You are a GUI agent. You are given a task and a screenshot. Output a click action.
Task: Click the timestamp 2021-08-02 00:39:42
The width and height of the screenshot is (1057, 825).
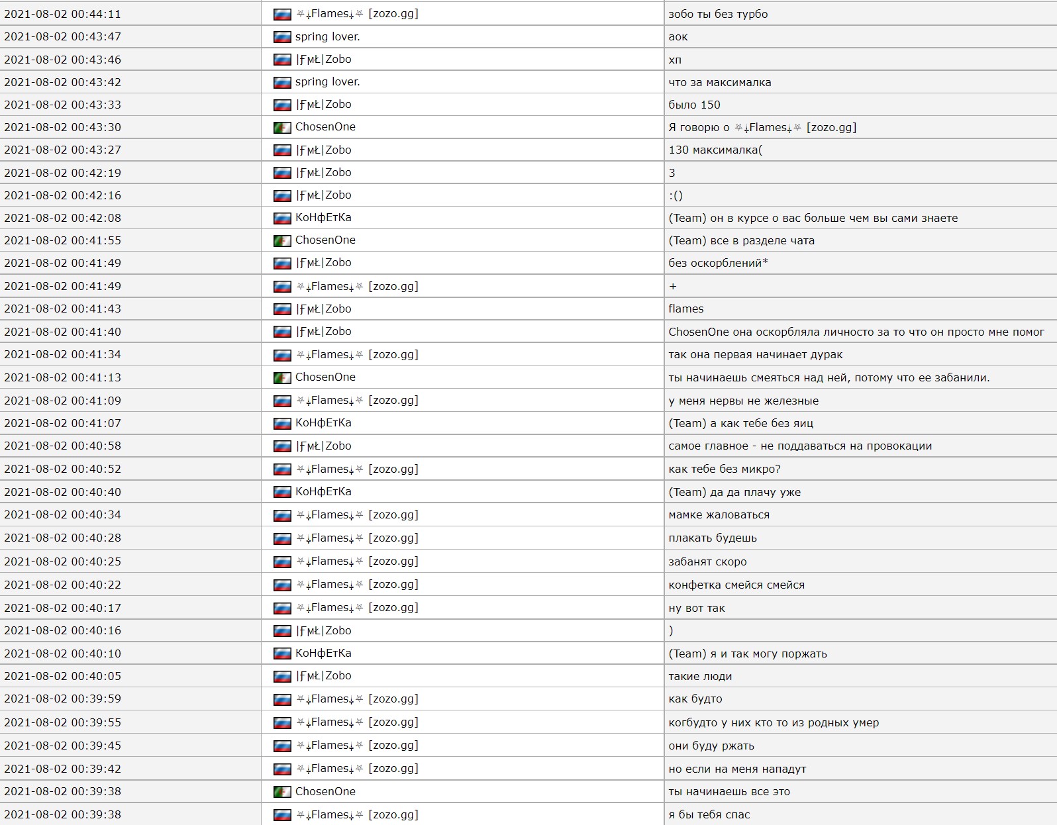click(x=63, y=769)
